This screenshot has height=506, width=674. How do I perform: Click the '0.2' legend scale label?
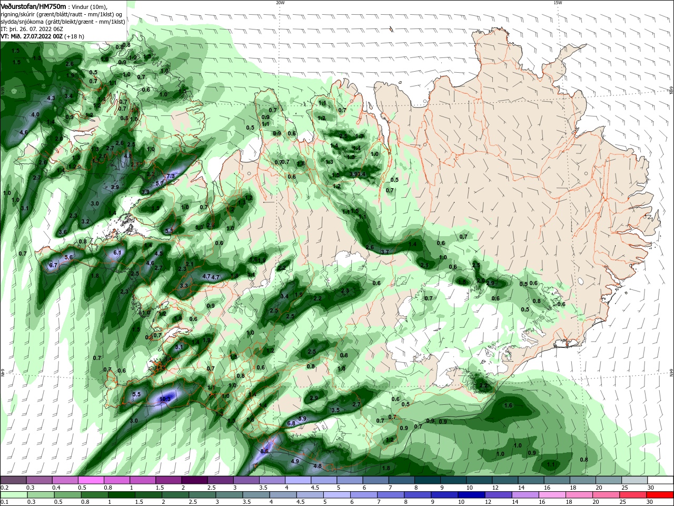pyautogui.click(x=4, y=488)
